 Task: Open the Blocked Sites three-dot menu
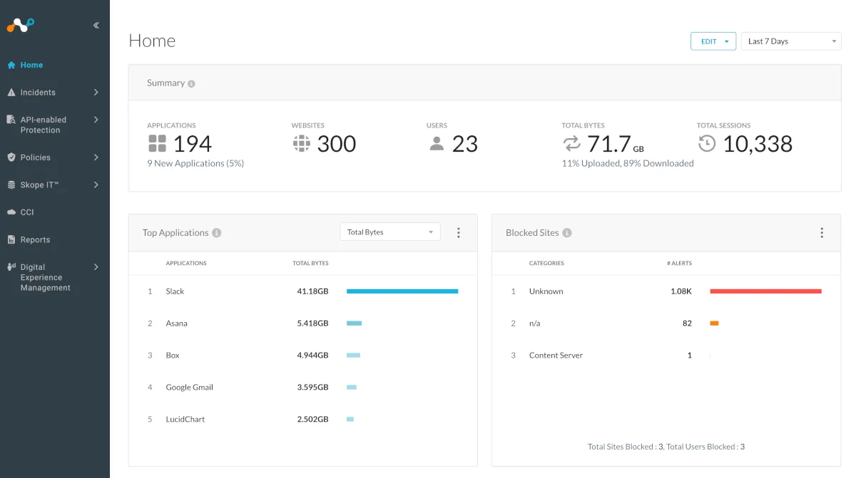[822, 232]
